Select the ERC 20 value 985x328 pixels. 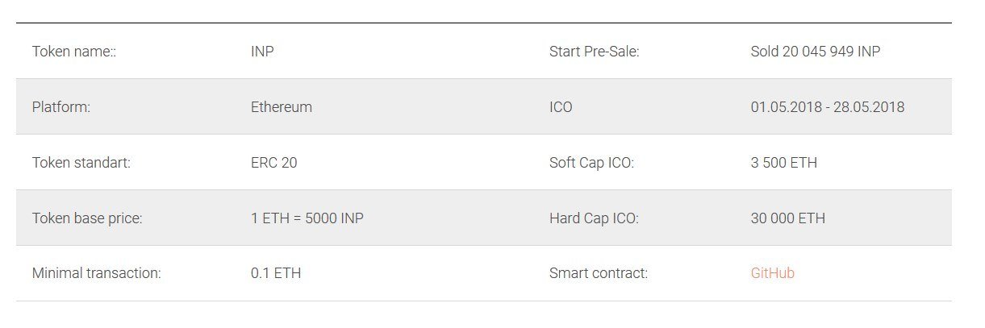(x=273, y=163)
